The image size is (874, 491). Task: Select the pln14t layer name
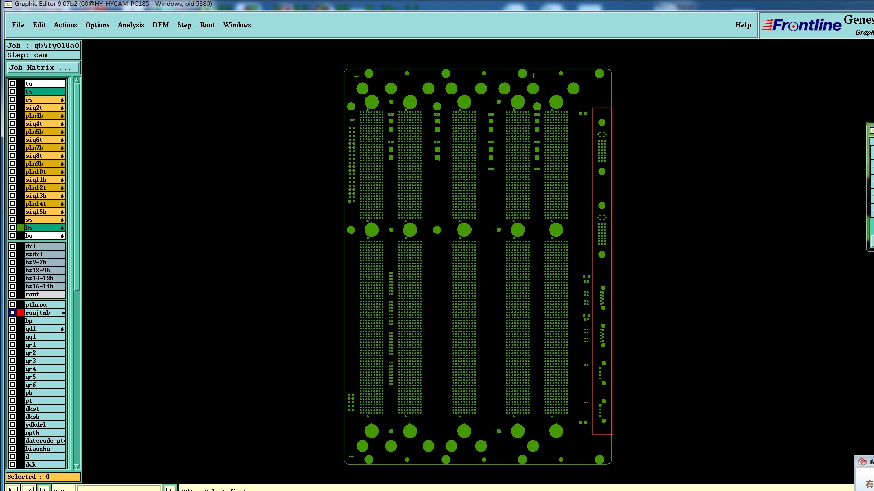click(x=45, y=204)
